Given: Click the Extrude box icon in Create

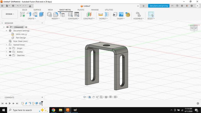Looking at the screenshot, I should tap(41, 14).
